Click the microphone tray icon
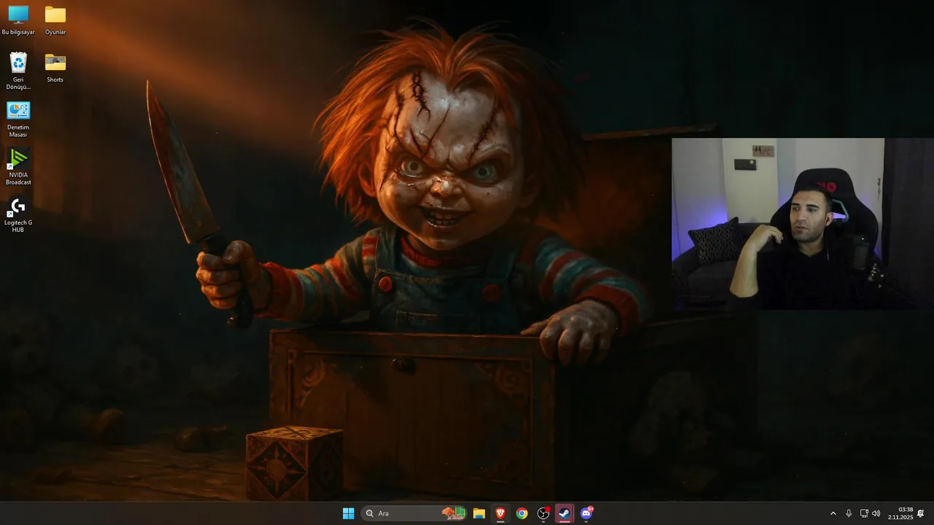 (x=849, y=513)
